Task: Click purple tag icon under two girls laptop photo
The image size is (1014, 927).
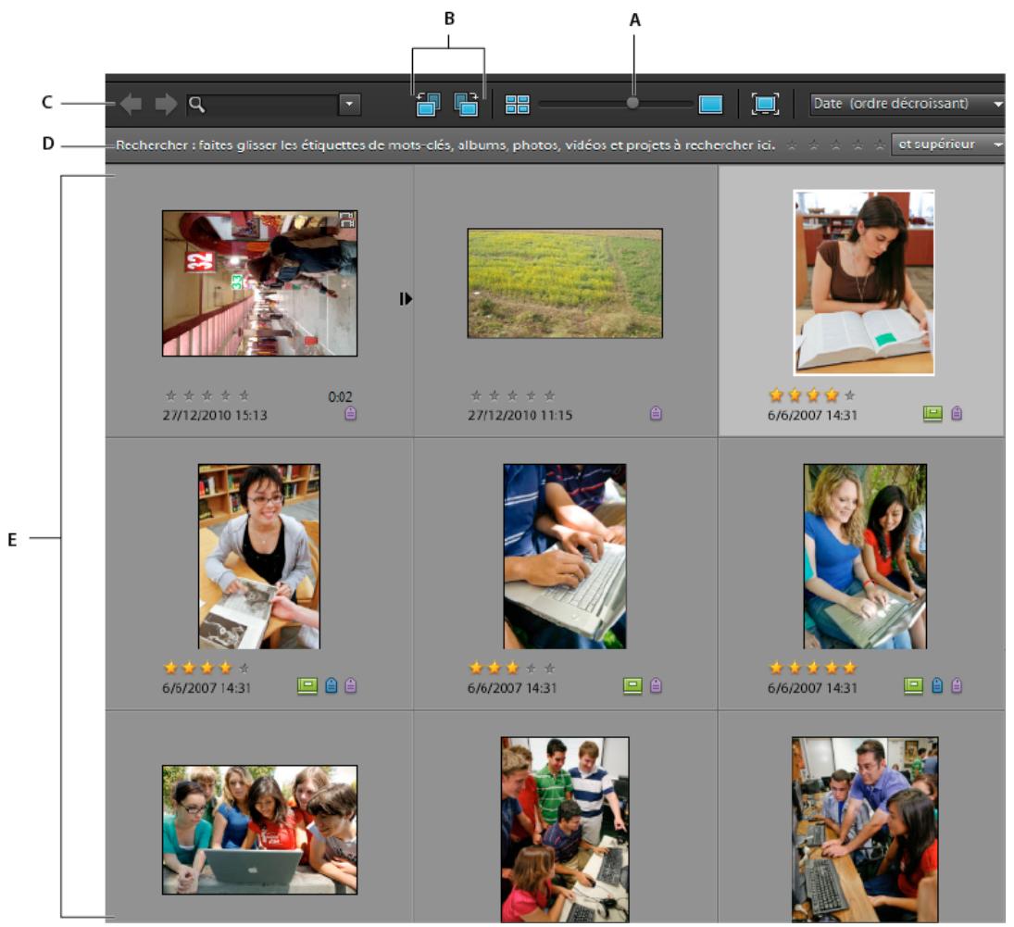Action: pyautogui.click(x=958, y=685)
